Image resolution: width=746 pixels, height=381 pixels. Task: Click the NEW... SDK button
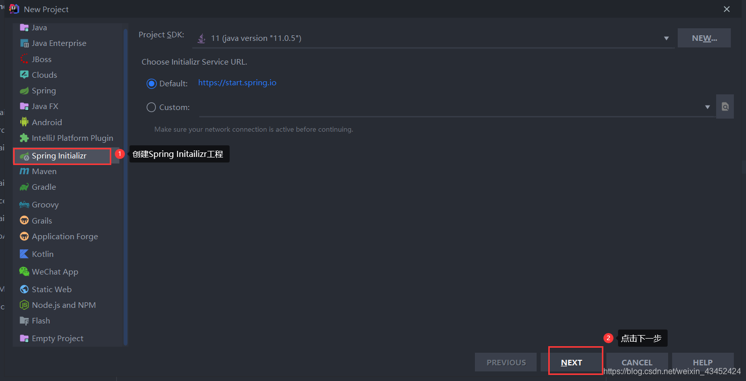[704, 38]
